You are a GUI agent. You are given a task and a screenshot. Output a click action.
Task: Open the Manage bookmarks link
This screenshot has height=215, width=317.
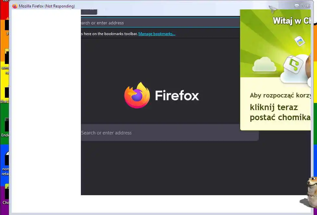point(157,34)
